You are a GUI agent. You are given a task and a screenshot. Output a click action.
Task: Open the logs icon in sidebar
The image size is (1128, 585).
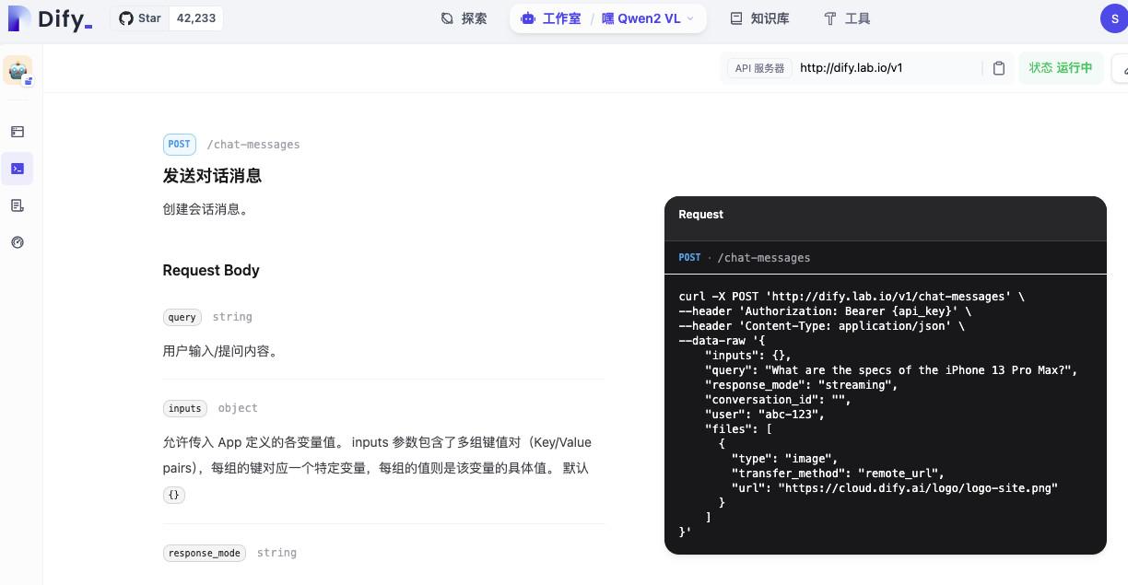tap(18, 205)
